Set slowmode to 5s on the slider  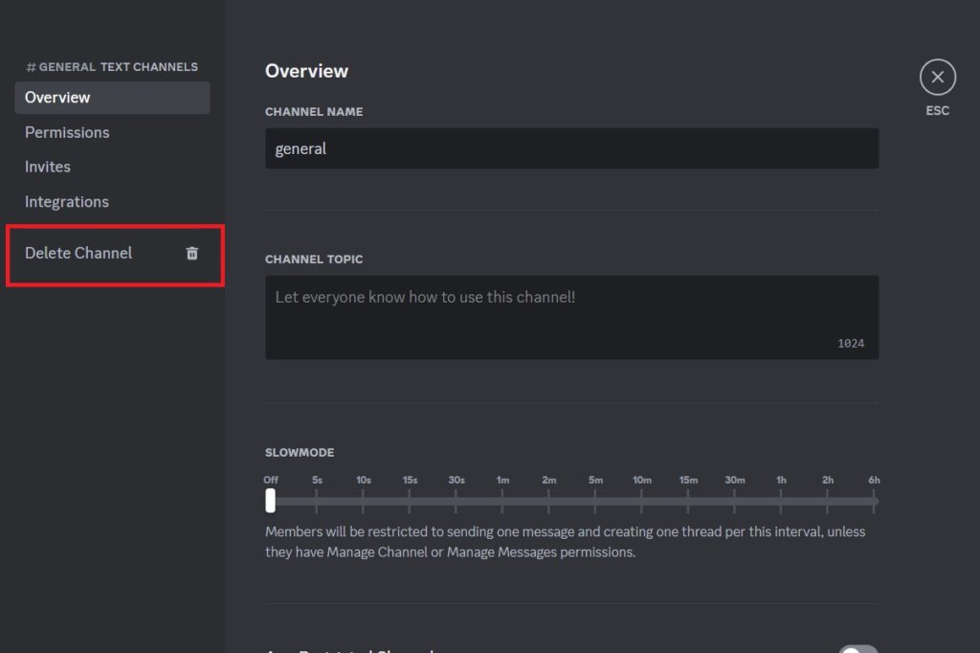pyautogui.click(x=317, y=499)
